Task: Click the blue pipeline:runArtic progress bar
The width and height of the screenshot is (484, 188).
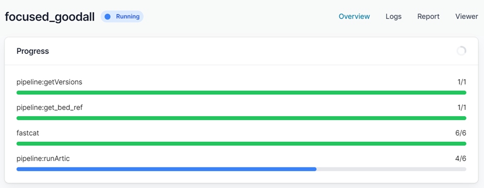Action: click(x=166, y=169)
